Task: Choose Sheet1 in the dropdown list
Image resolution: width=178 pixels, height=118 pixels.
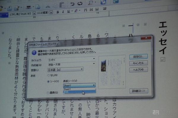Action: pos(79,89)
